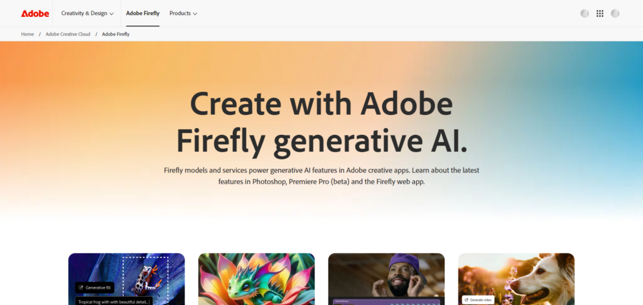This screenshot has width=643, height=305.
Task: Click the Create with Adobe Firefly headline
Action: point(321,122)
